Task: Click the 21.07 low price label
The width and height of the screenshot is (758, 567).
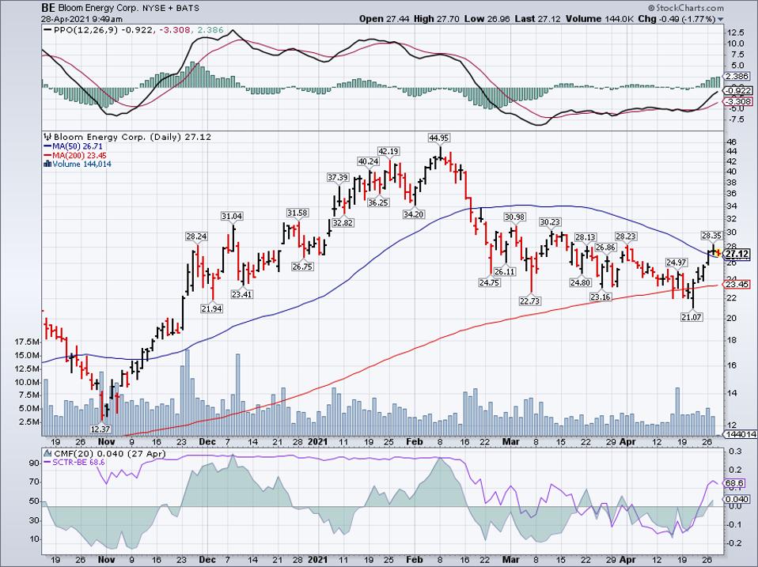Action: tap(692, 317)
